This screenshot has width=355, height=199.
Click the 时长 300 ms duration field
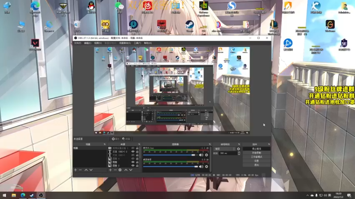coord(228,153)
